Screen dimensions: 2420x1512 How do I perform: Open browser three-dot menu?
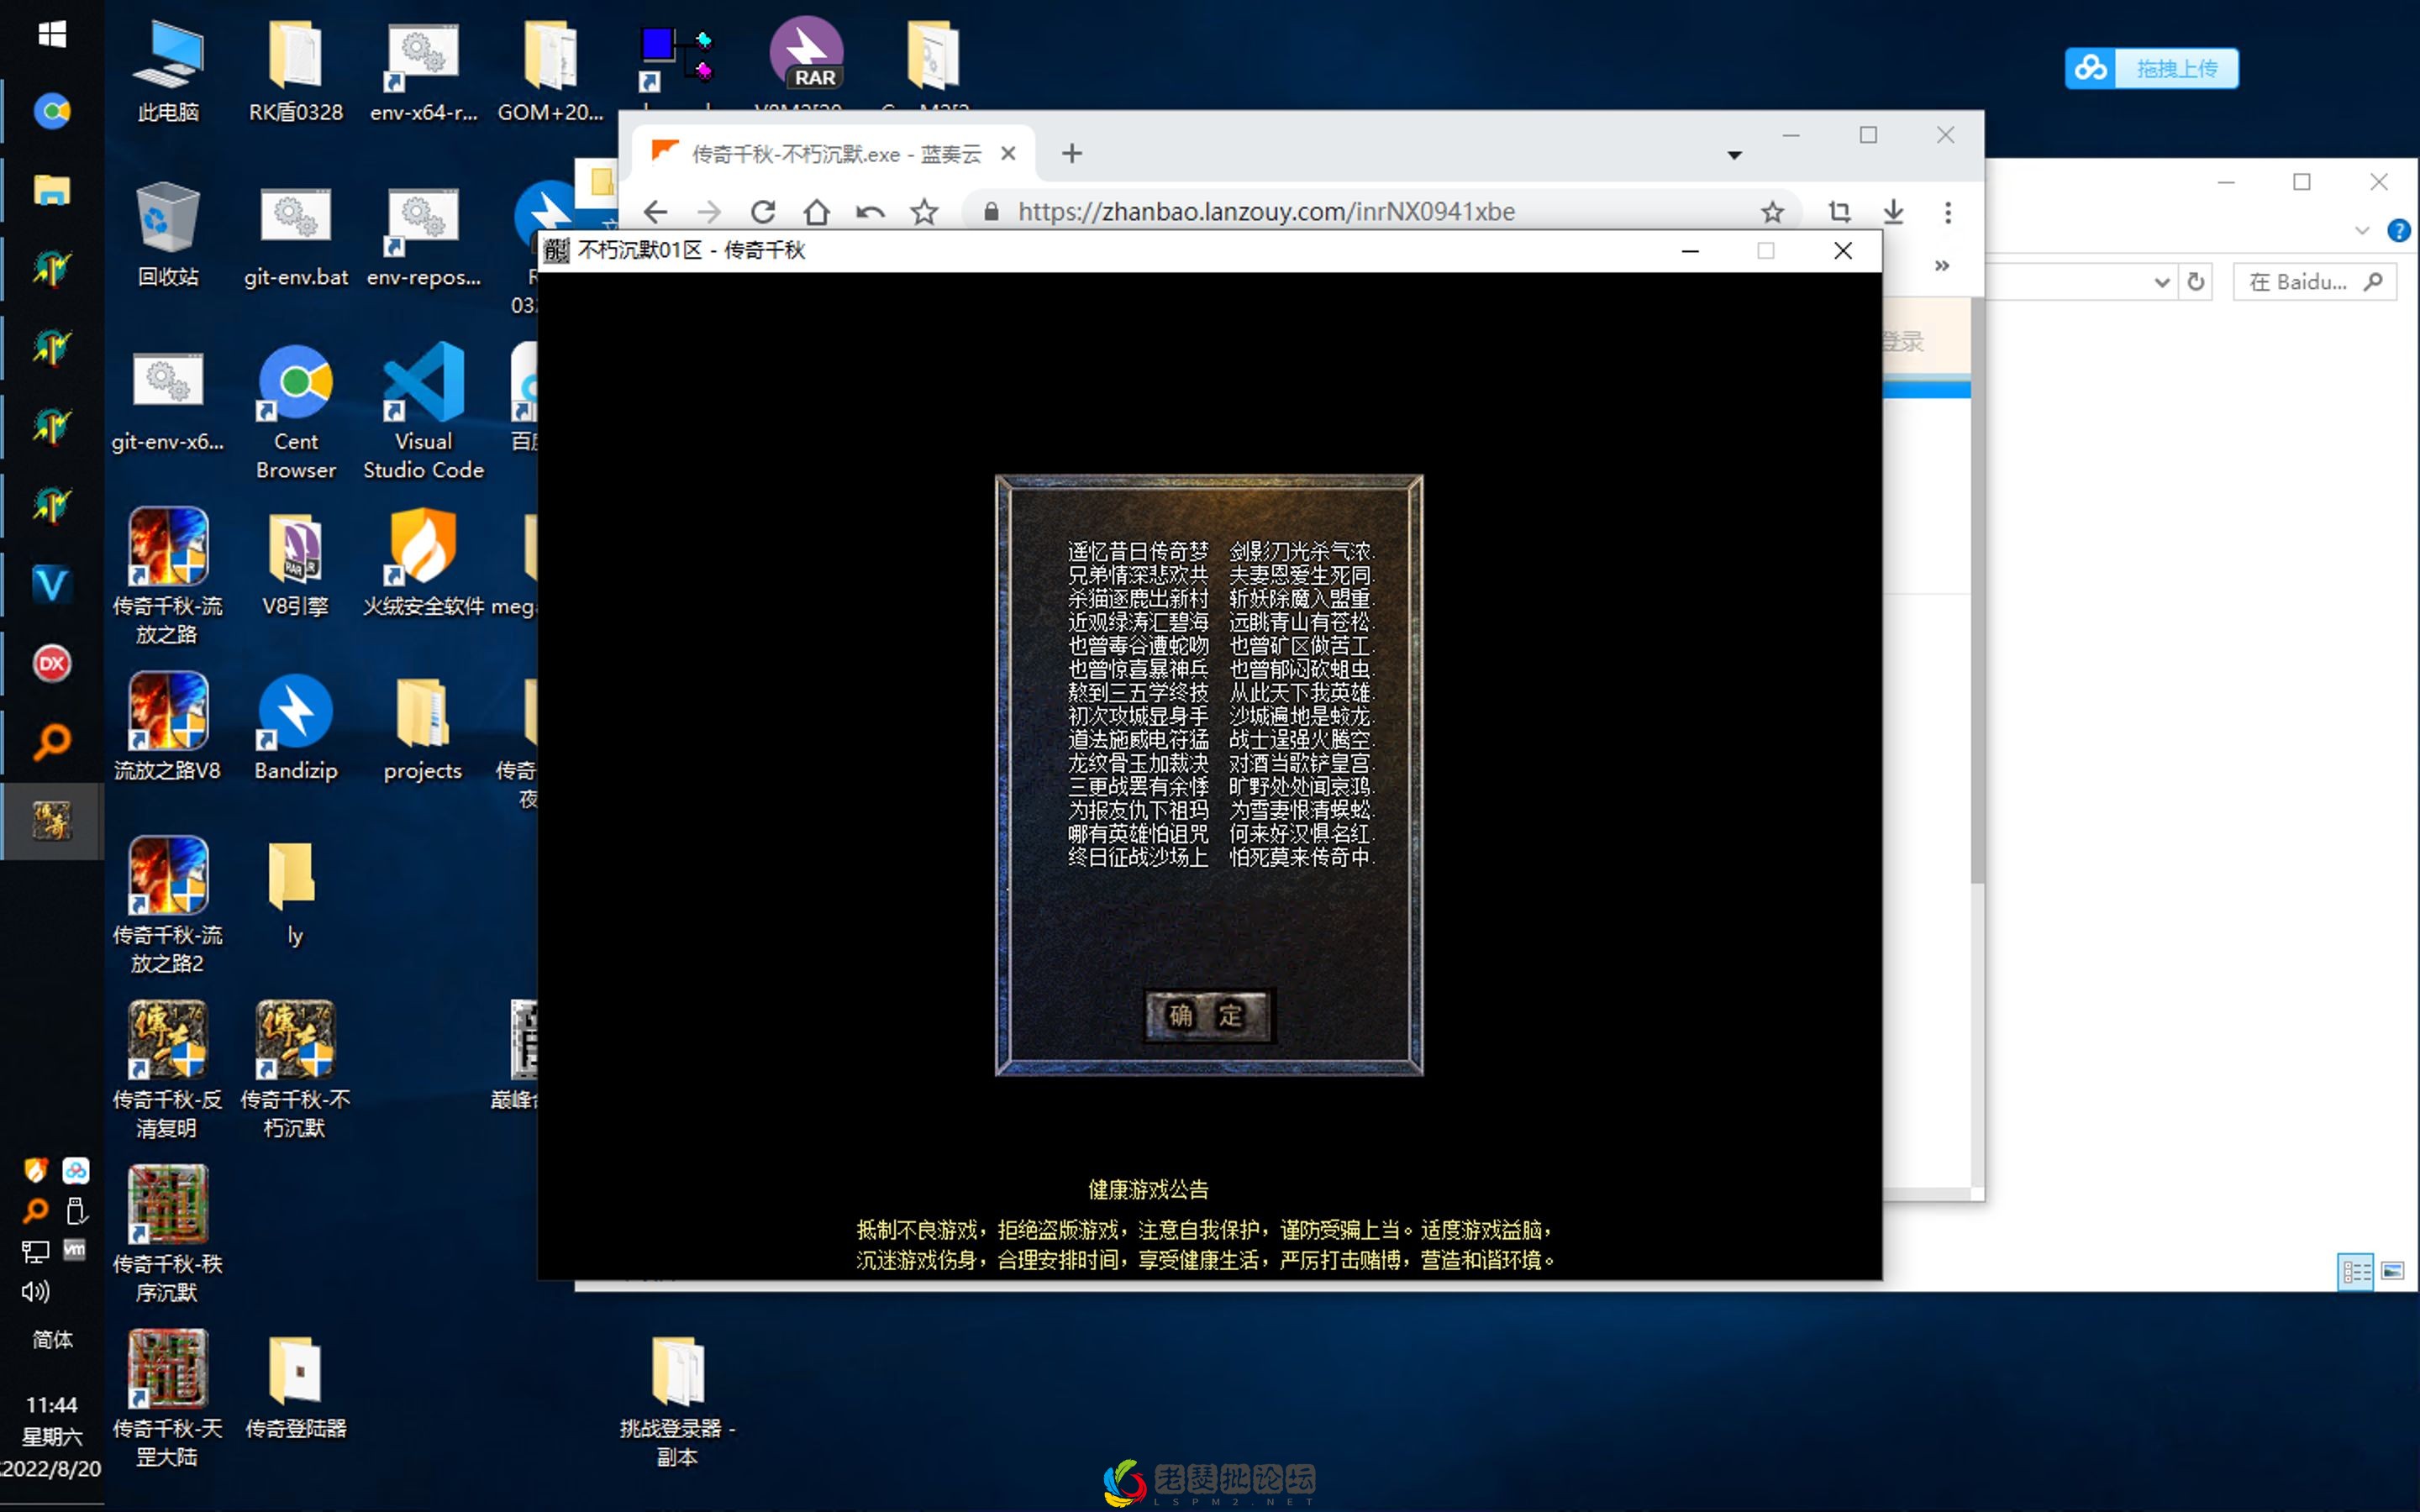(1948, 212)
